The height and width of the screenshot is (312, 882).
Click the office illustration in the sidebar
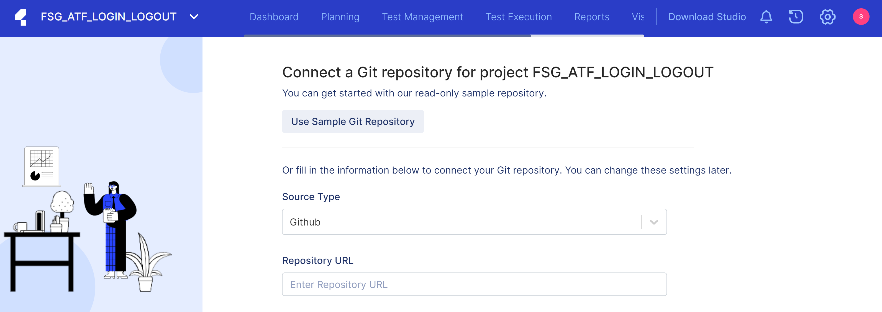point(87,219)
